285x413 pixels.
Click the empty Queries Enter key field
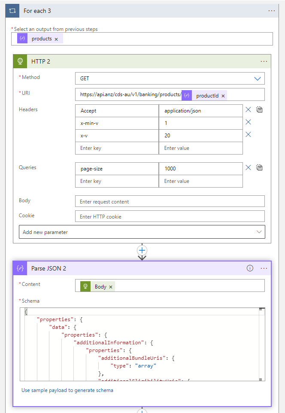[x=117, y=181]
